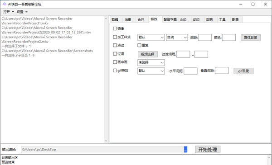Tick the 加工样式 checkbox

[x=115, y=37]
